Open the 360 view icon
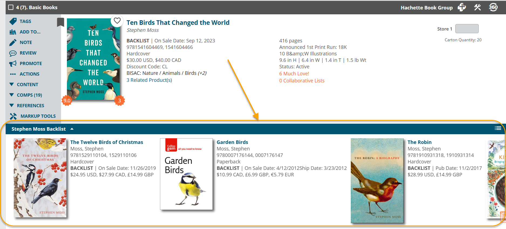 [493, 7]
